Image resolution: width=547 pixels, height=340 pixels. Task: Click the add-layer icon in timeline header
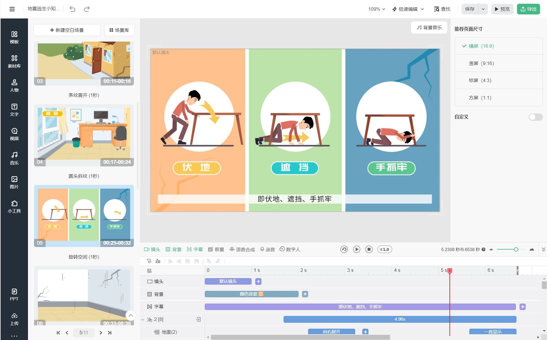(149, 271)
